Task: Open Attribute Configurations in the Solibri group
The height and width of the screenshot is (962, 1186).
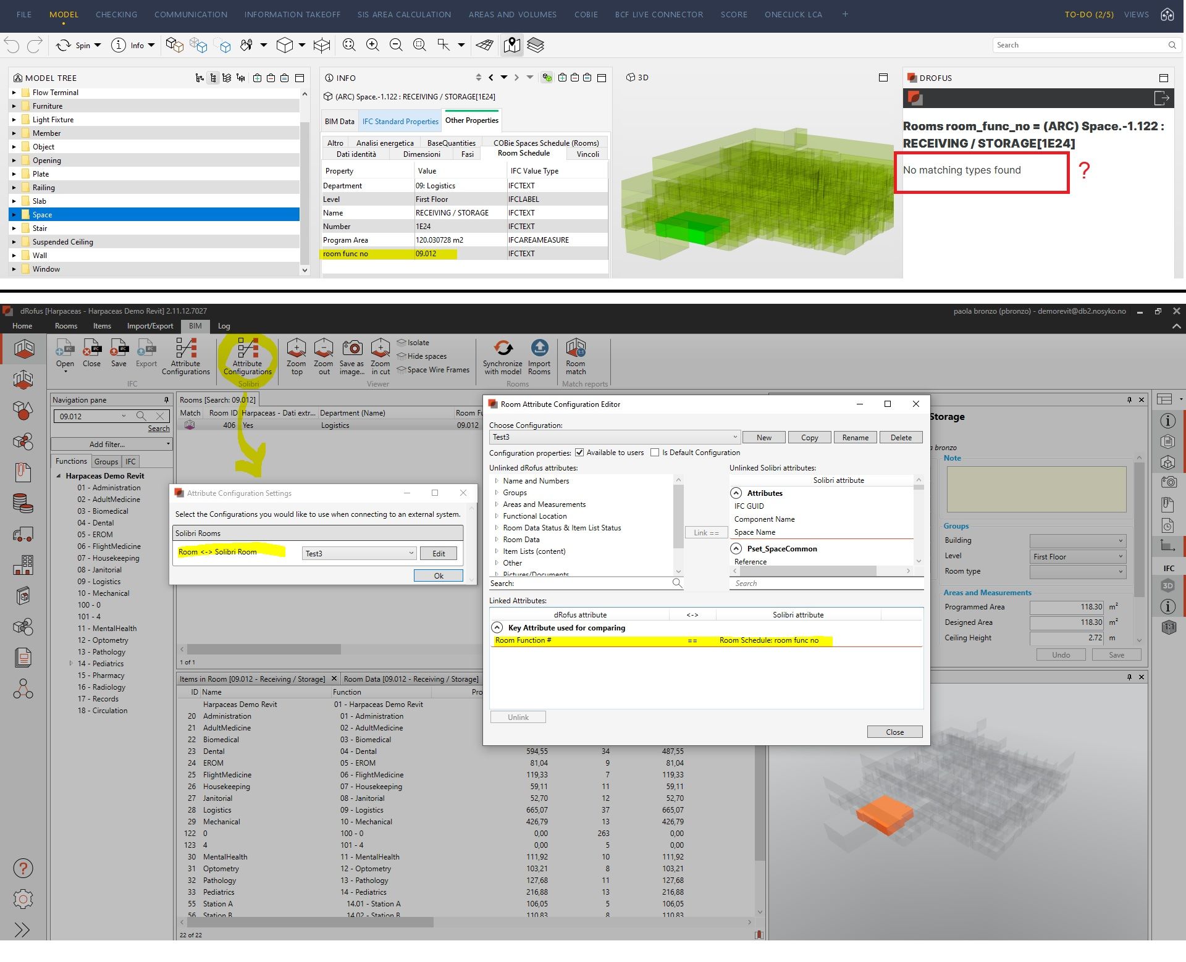Action: click(248, 356)
